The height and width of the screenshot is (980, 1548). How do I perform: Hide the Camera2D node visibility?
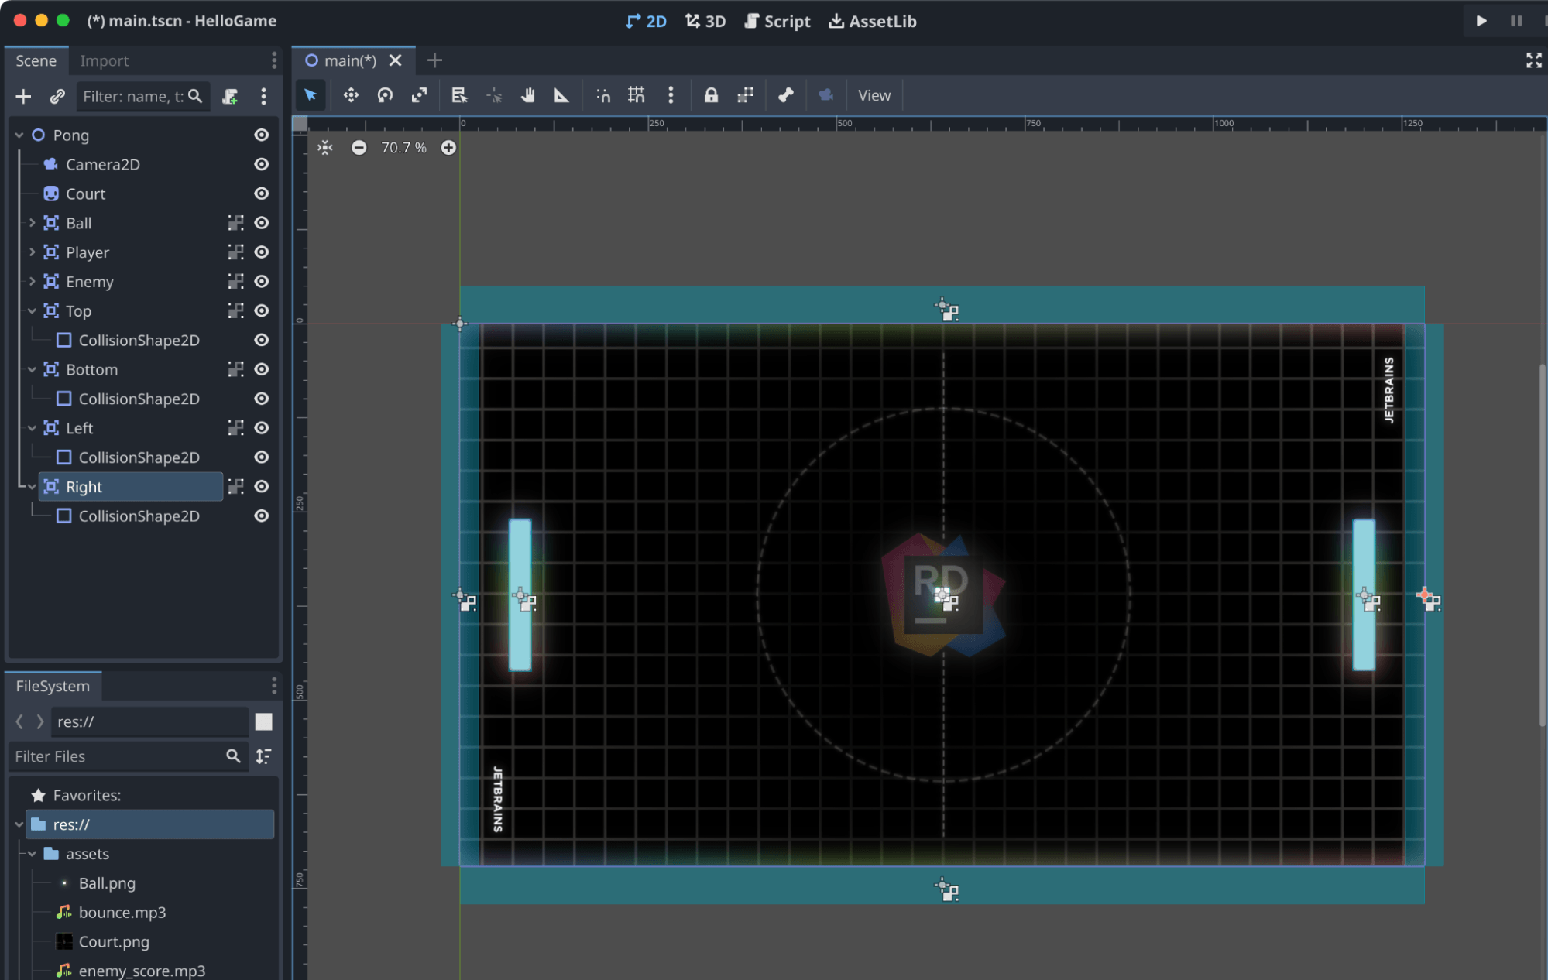262,164
